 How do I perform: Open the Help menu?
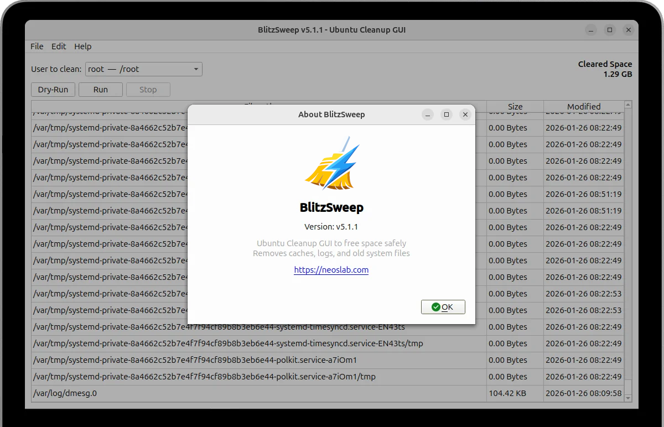pos(83,46)
